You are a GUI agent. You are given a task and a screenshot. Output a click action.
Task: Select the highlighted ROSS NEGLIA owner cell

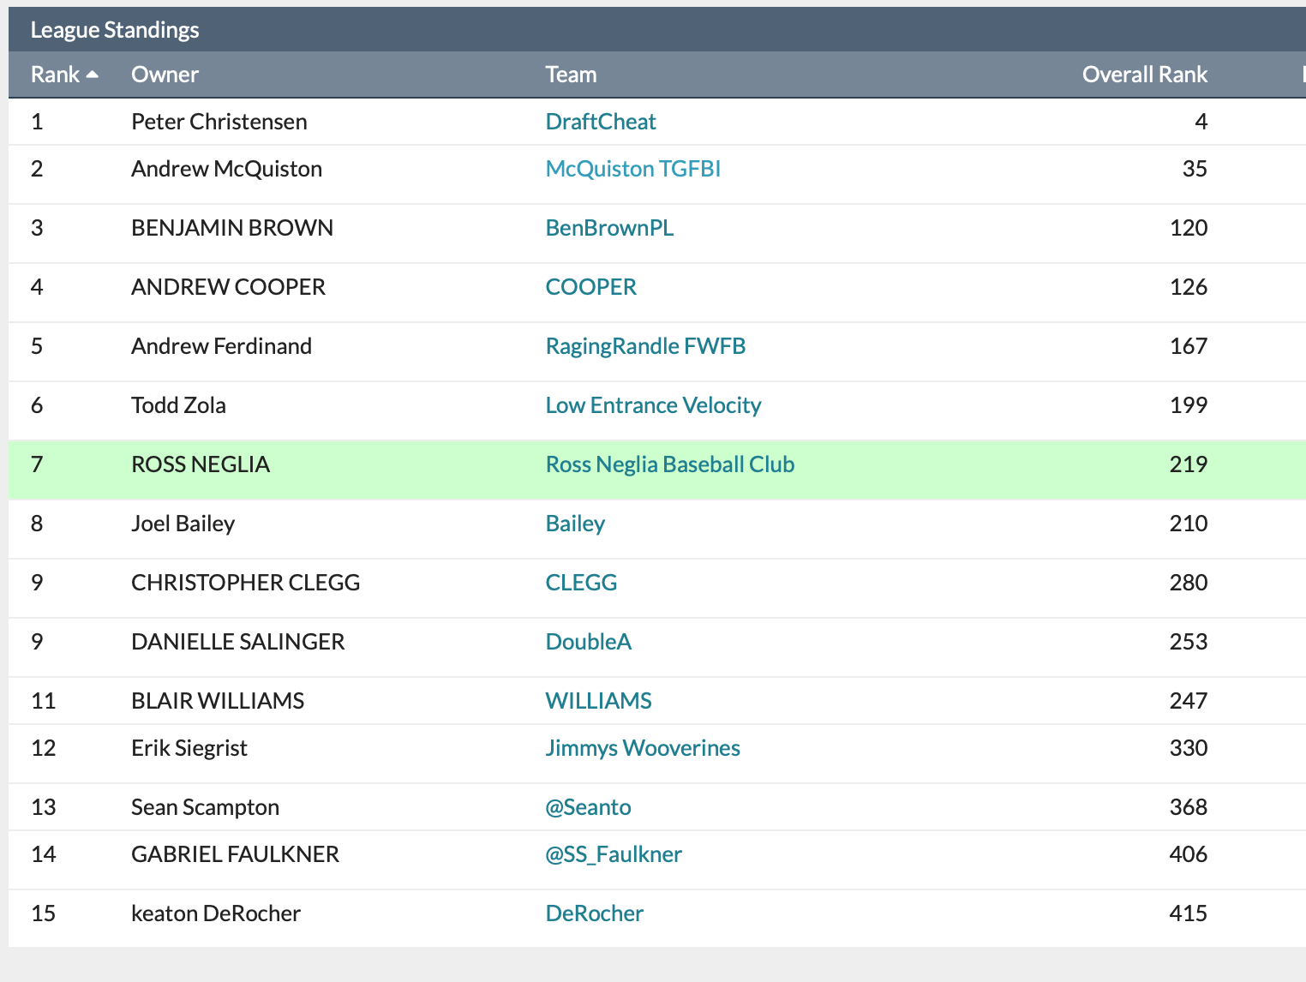pyautogui.click(x=201, y=464)
